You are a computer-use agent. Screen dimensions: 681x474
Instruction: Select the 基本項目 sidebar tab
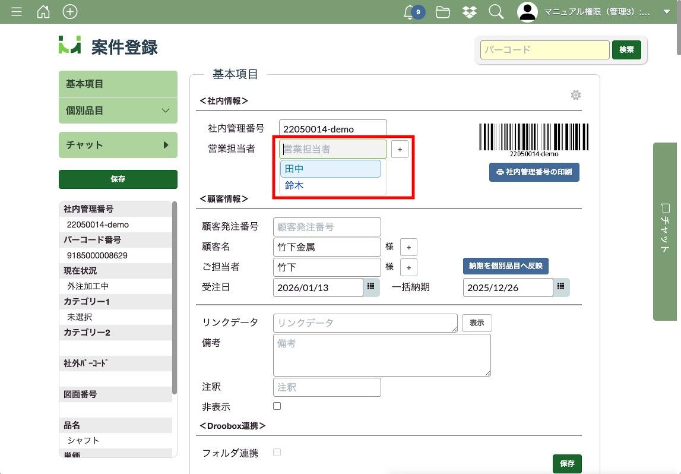118,84
